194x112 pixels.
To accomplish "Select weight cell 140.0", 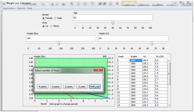I will click(148, 60).
